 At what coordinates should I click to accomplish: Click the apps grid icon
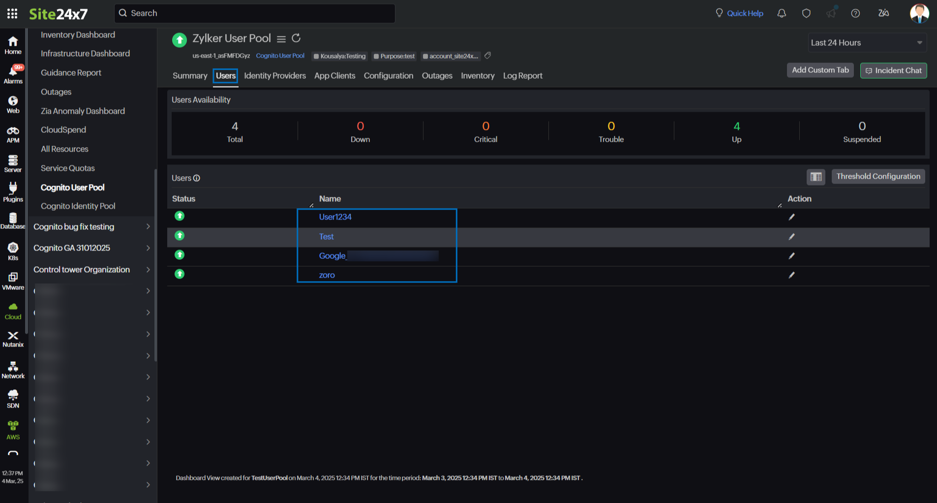pos(12,13)
